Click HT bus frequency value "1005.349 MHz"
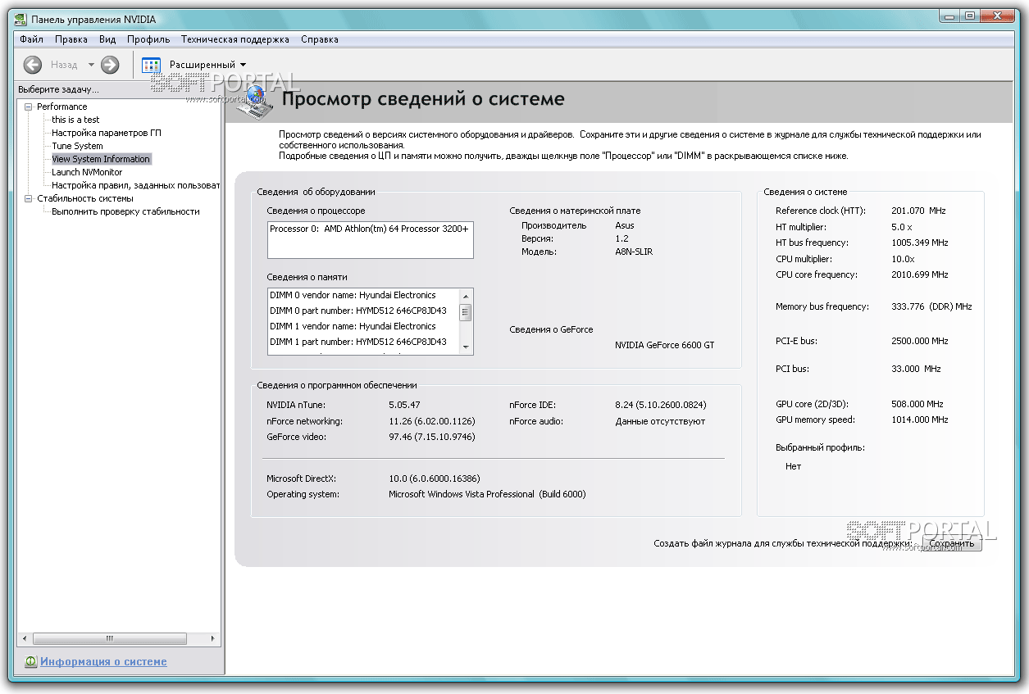The height and width of the screenshot is (694, 1029). pos(920,243)
